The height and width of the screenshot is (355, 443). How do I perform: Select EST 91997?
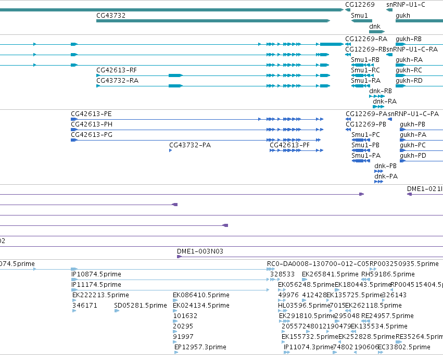[x=183, y=337]
